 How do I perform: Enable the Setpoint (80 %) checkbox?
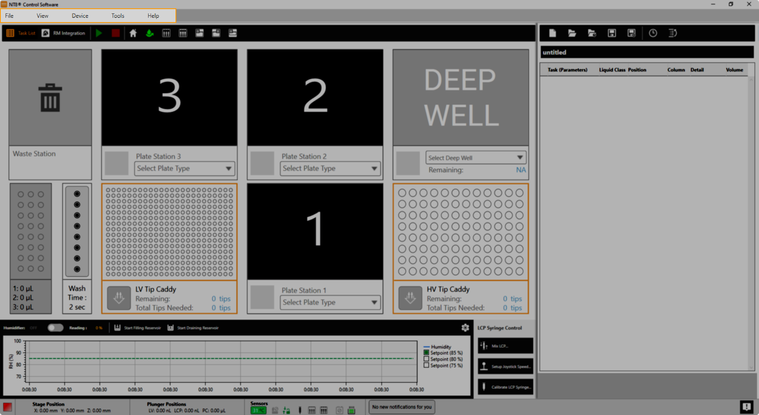426,359
